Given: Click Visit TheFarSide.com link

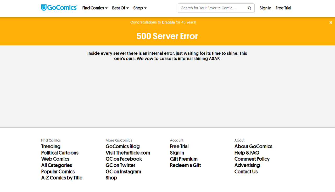Looking at the screenshot, I should (x=128, y=153).
